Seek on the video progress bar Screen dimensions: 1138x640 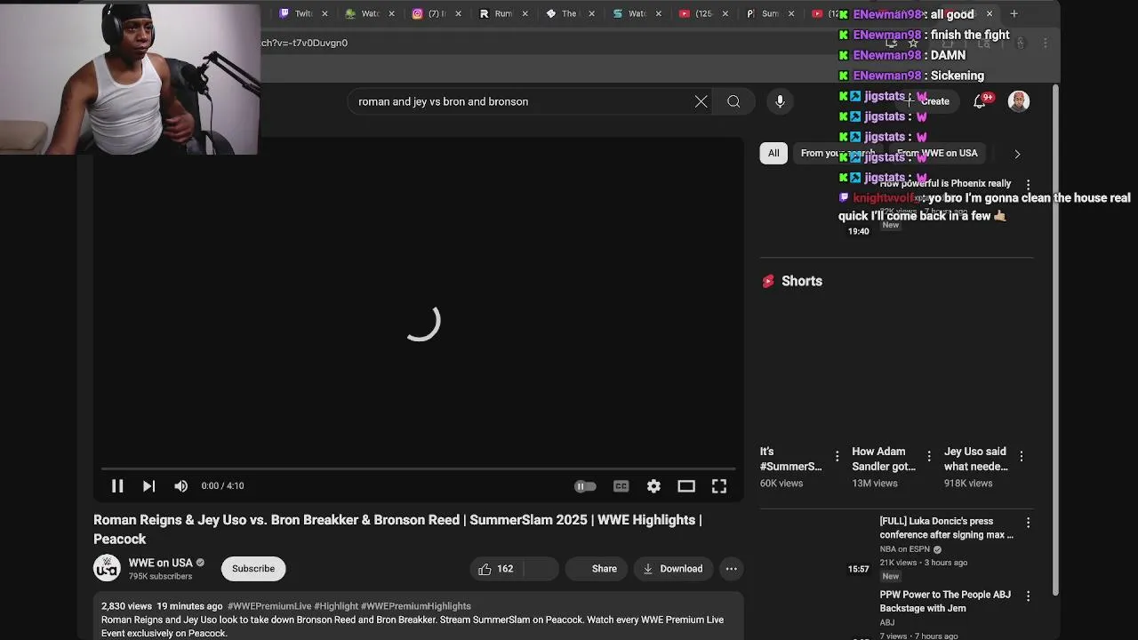pyautogui.click(x=418, y=468)
